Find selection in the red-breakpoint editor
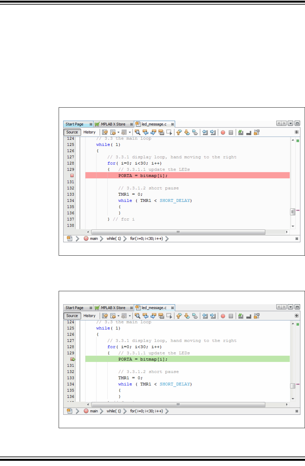 tap(138, 132)
